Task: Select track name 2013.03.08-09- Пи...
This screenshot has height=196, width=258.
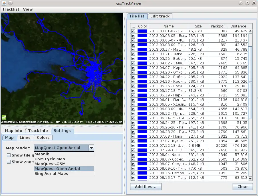Action: (x=168, y=45)
